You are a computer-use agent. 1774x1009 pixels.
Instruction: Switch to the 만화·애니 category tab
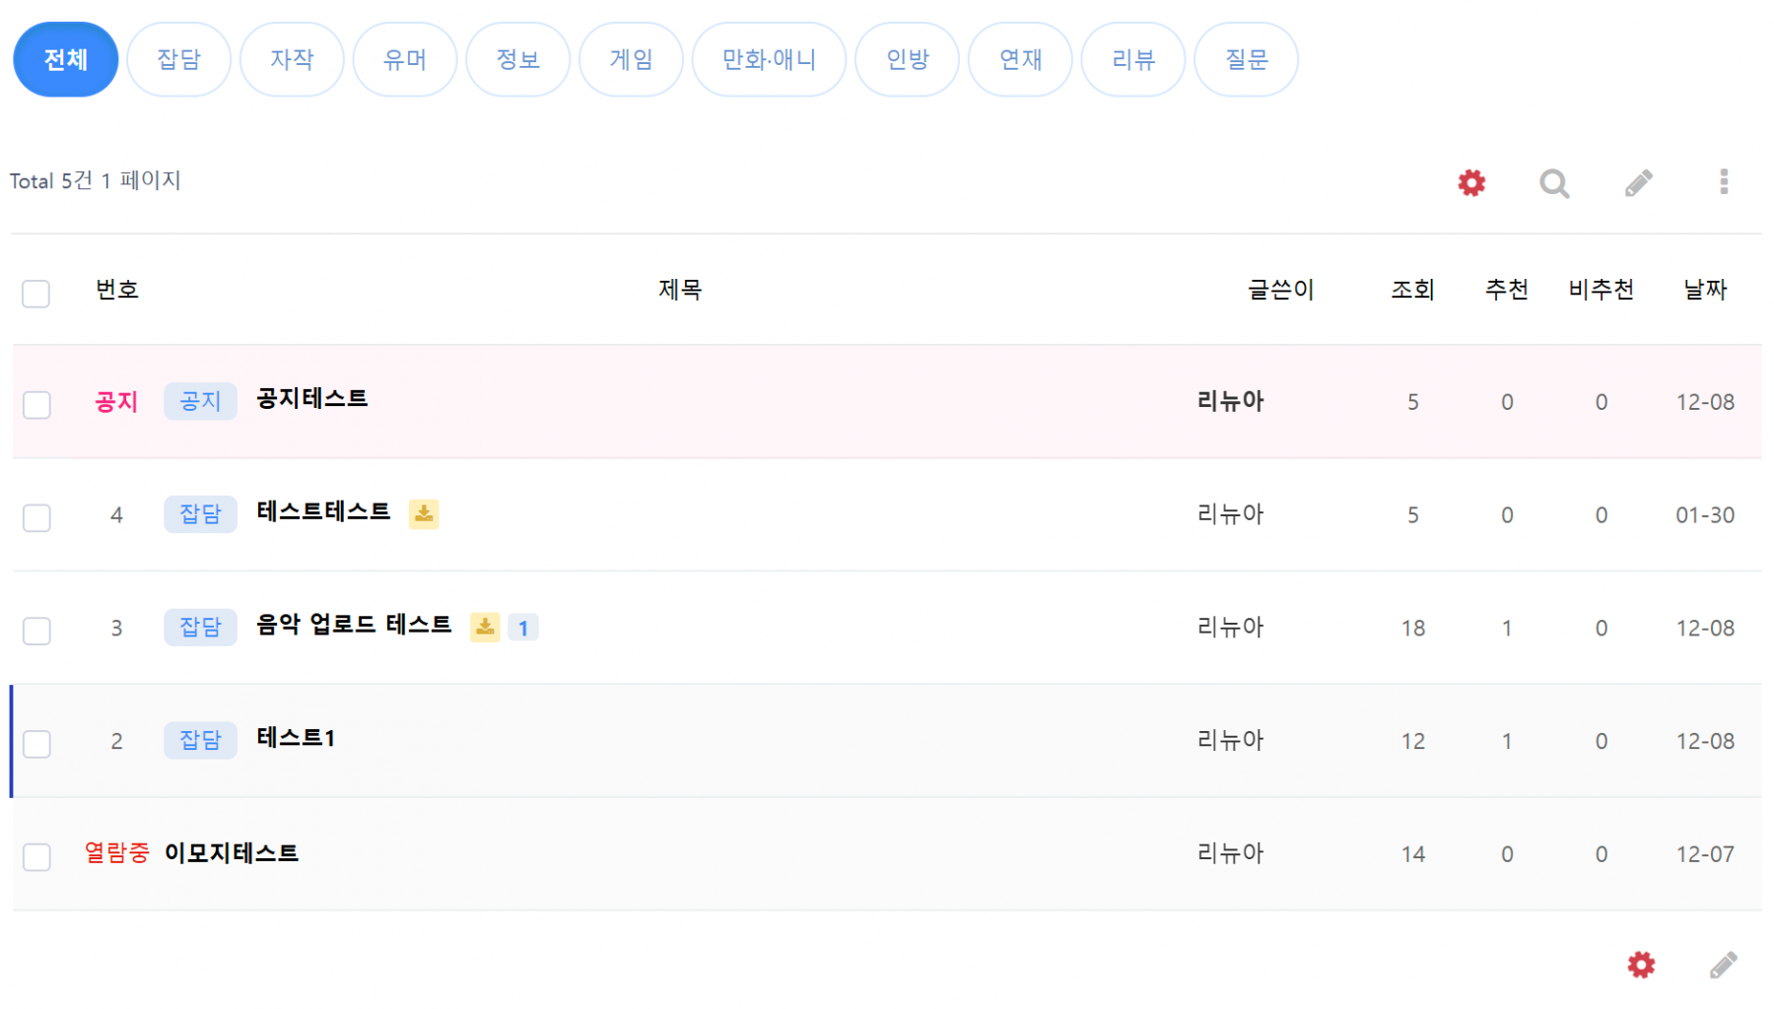point(769,60)
